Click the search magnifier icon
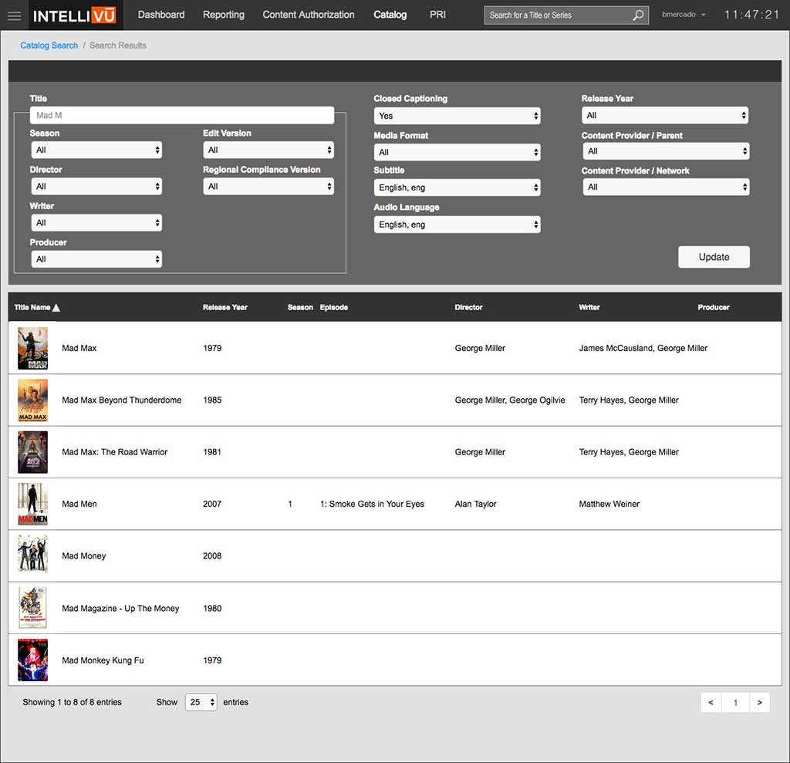This screenshot has width=790, height=763. (638, 15)
